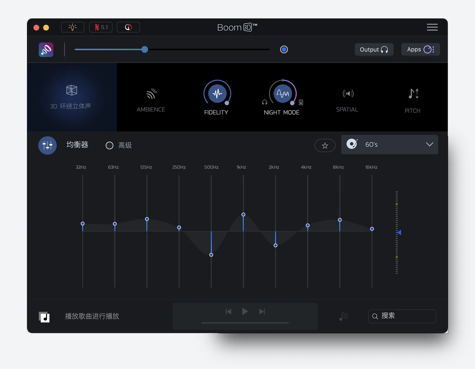Select the 高级 advanced radio button
The height and width of the screenshot is (369, 475).
pos(110,145)
